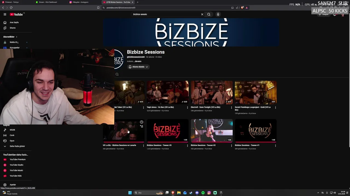The height and width of the screenshot is (196, 350).
Task: Click the share icon in the address bar
Action: click(237, 8)
